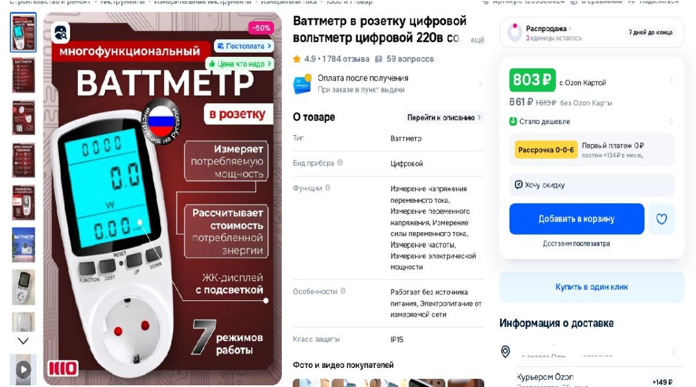Open Стало дешевле price history arrow
The image size is (696, 387).
tap(671, 121)
